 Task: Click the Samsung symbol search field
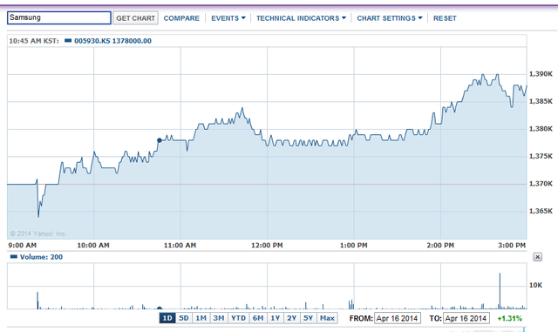(59, 17)
